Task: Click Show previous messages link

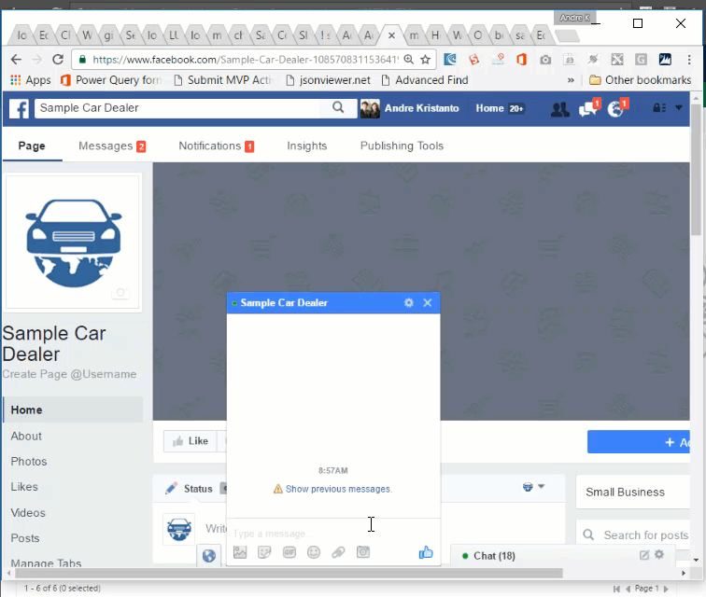Action: [x=338, y=489]
